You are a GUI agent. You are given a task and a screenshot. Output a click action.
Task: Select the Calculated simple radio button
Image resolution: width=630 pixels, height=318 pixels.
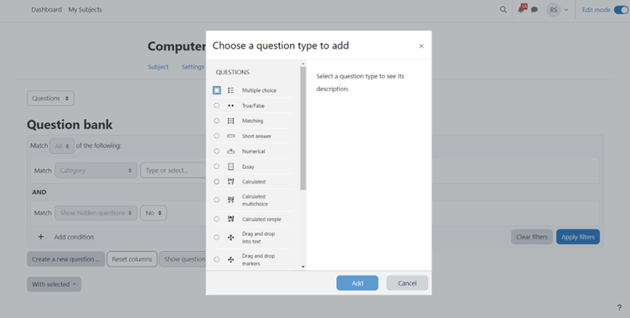point(216,219)
